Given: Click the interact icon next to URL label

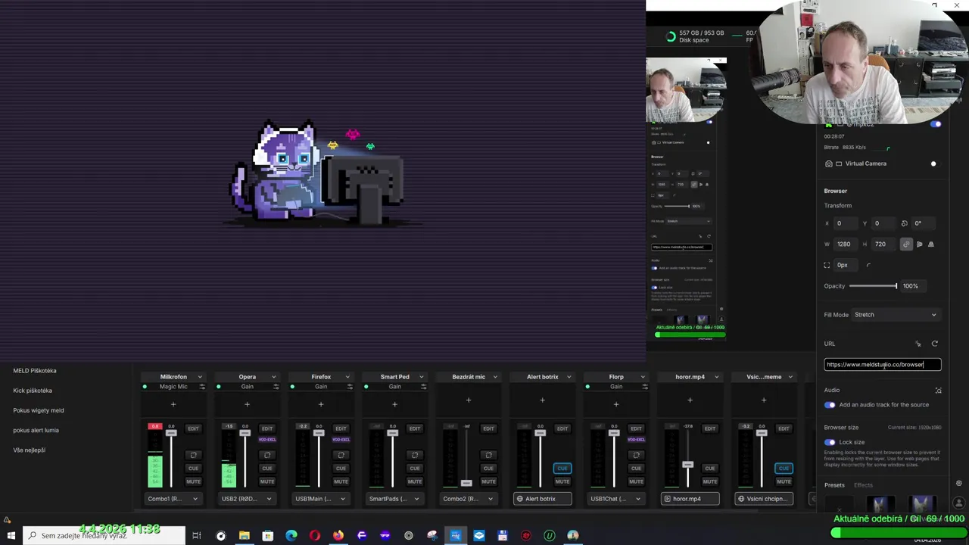Looking at the screenshot, I should click(918, 344).
